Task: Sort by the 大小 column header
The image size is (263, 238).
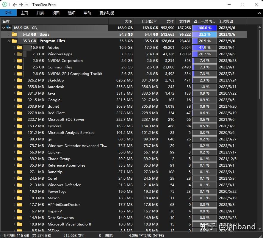Action: 121,21
